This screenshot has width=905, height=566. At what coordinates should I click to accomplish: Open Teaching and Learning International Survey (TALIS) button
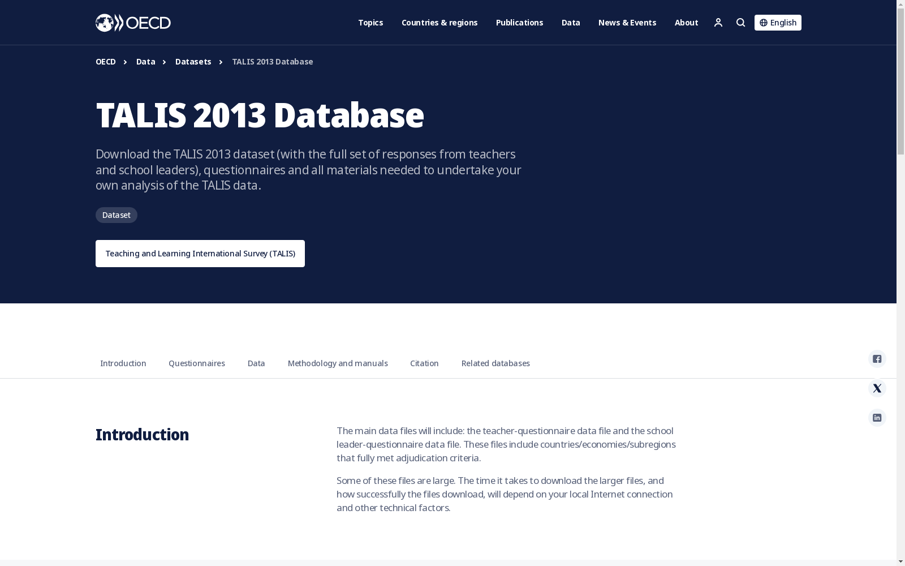[x=200, y=254]
